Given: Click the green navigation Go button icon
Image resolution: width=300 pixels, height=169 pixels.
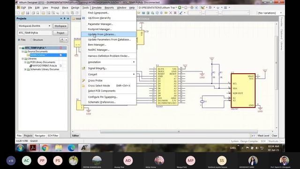Looking at the screenshot, I should coord(180,8).
